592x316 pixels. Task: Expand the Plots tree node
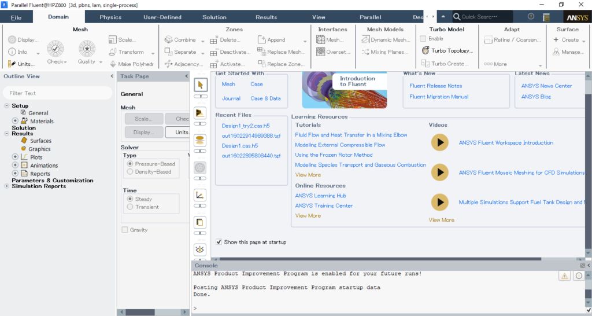click(15, 157)
